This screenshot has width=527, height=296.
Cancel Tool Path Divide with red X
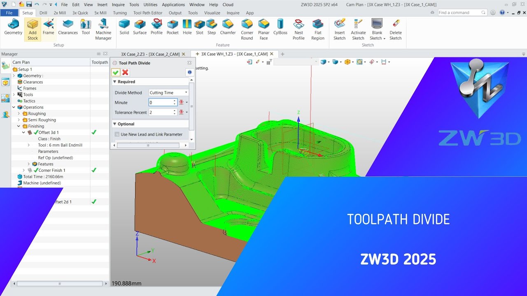coord(126,72)
